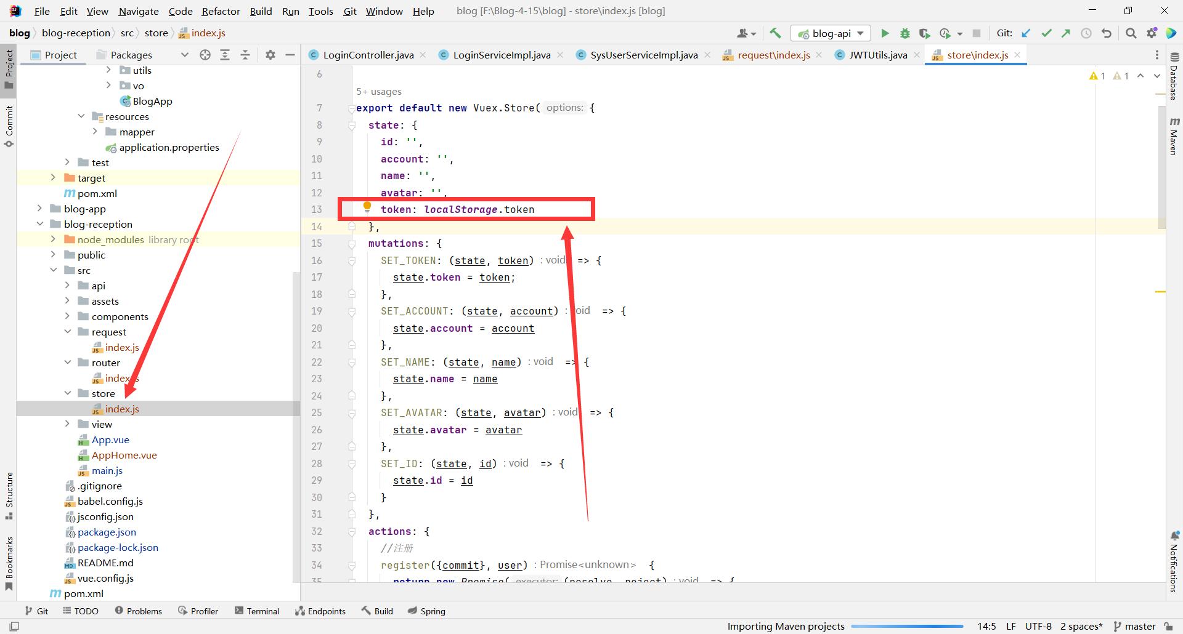Expand the view folder

pos(67,424)
